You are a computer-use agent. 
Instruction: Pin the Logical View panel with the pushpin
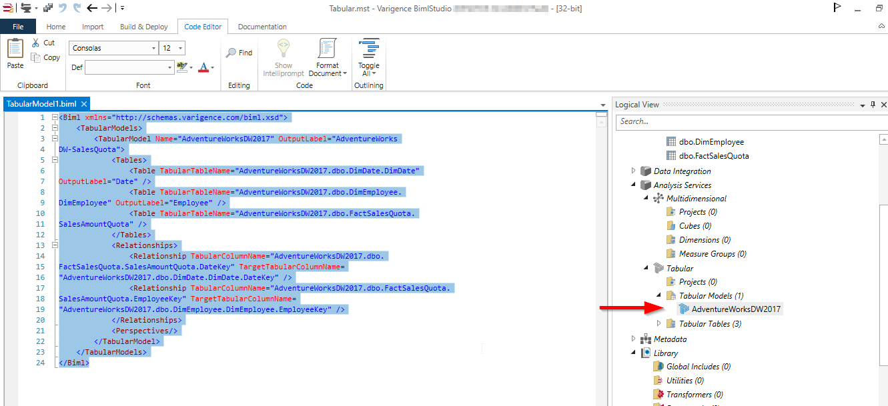click(x=873, y=105)
